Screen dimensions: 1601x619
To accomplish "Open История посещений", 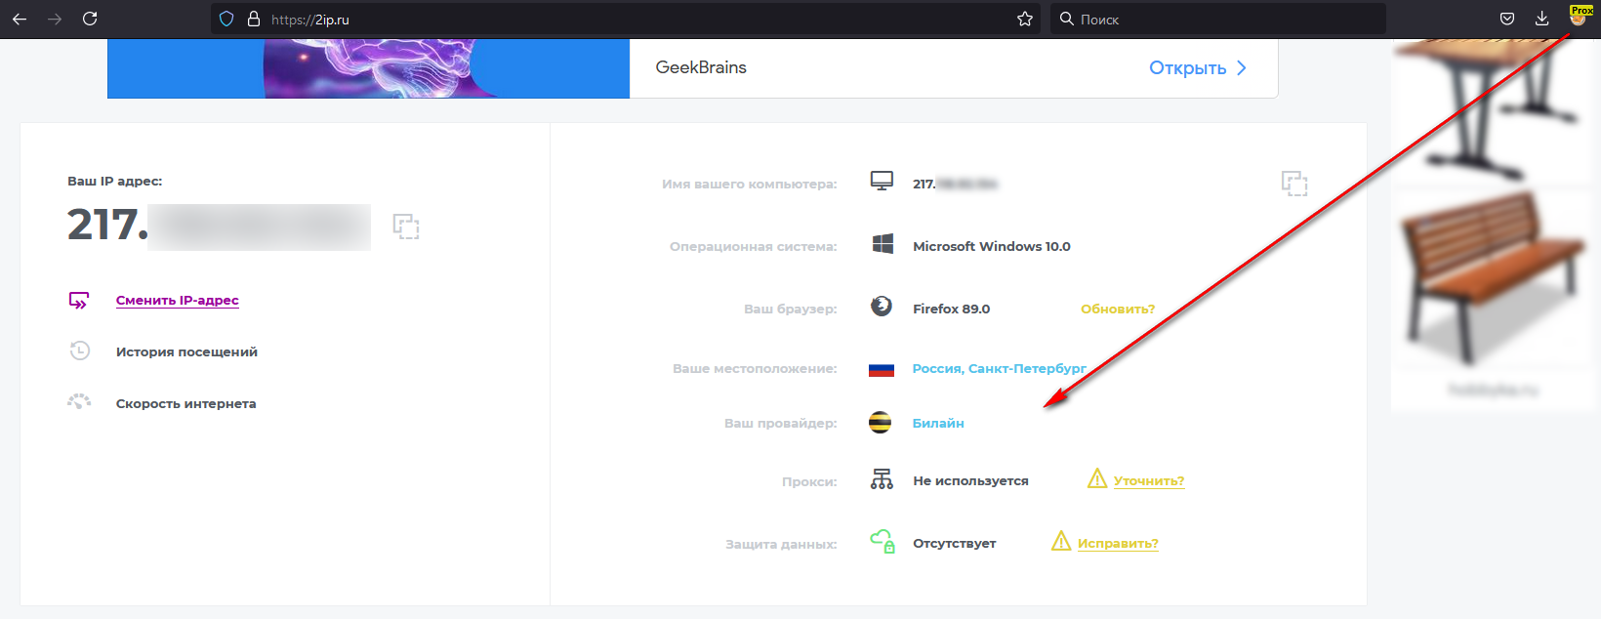I will coord(186,352).
